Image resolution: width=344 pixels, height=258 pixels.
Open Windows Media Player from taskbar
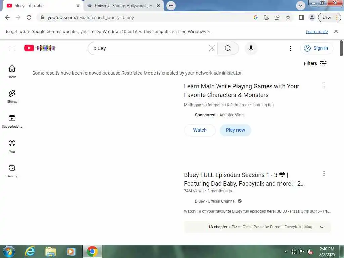click(71, 251)
